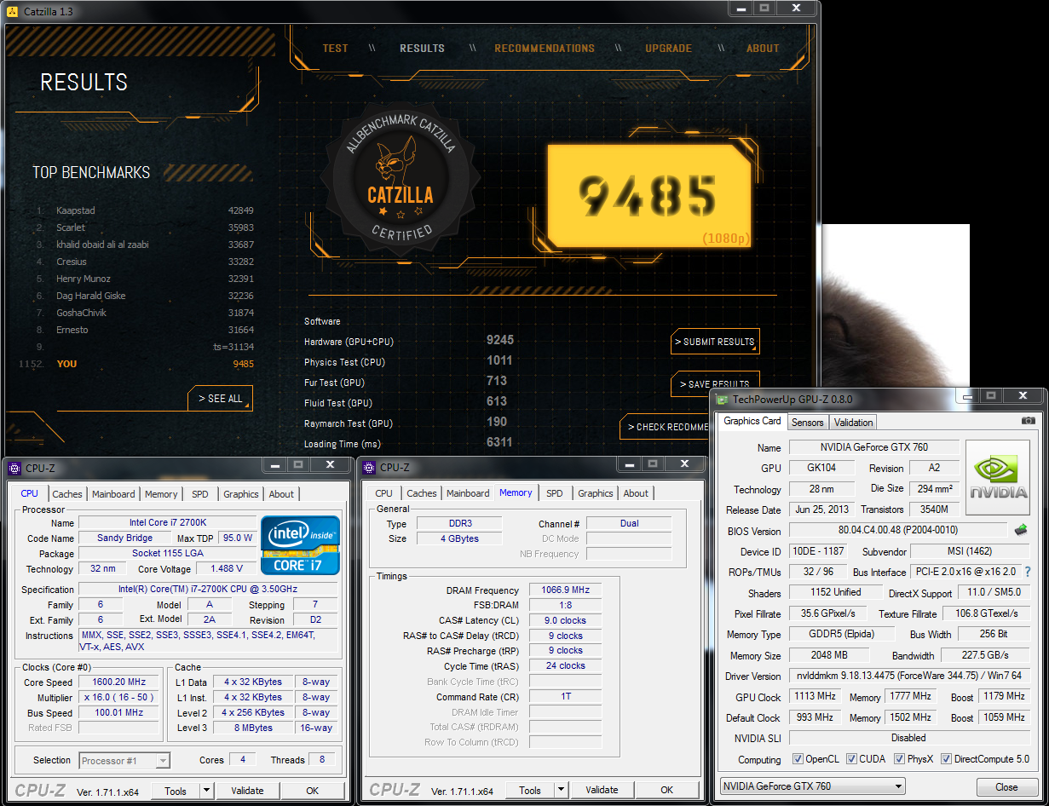
Task: Open the Tools dropdown arrow in Memory tab window
Action: pos(561,791)
